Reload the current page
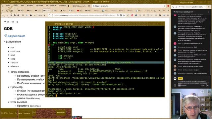The image size is (212, 119). click(128, 16)
